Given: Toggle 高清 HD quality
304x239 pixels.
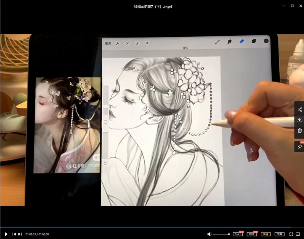Looking at the screenshot, I should pos(265,234).
